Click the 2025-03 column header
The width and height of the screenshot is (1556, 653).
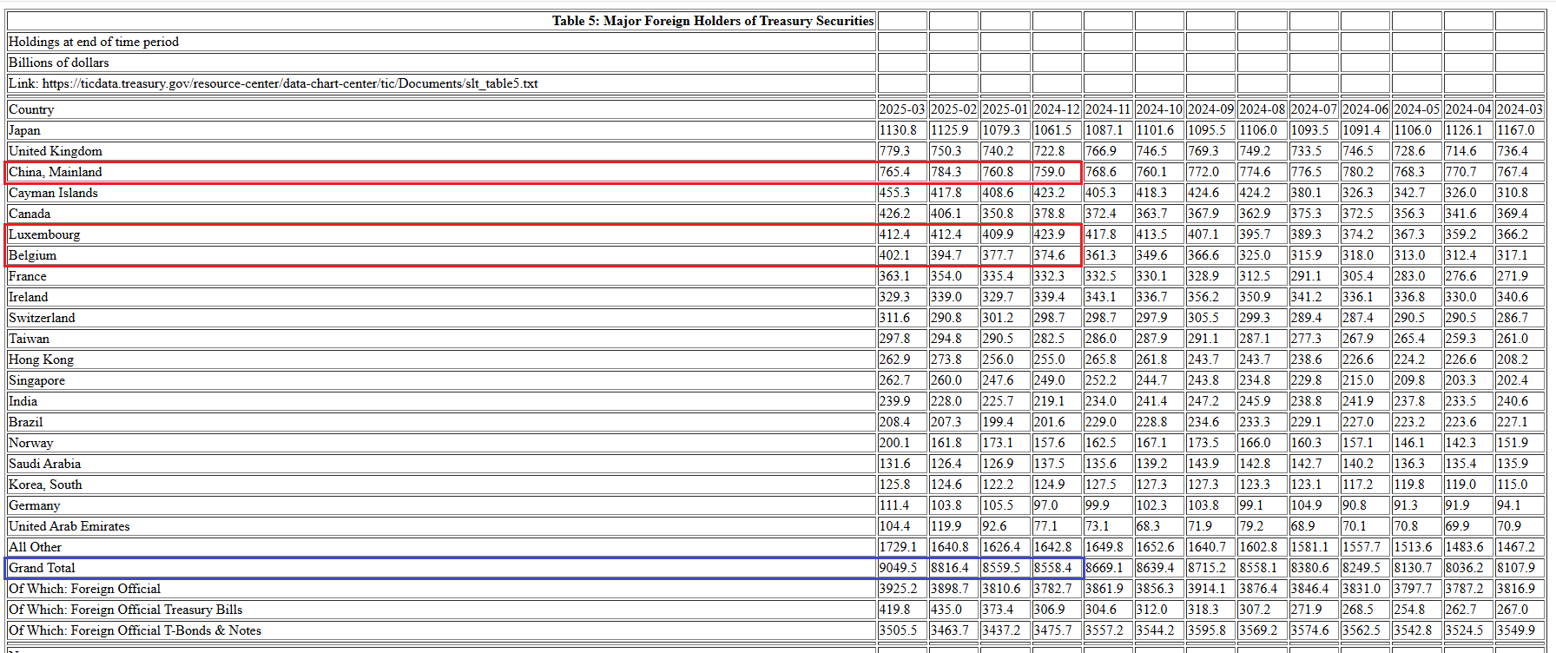[x=902, y=109]
